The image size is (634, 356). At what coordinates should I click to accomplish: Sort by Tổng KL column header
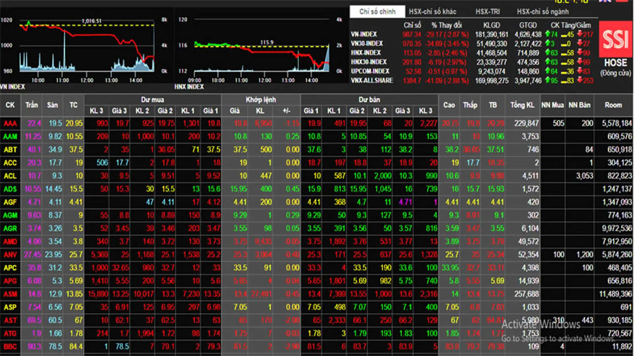pyautogui.click(x=522, y=105)
